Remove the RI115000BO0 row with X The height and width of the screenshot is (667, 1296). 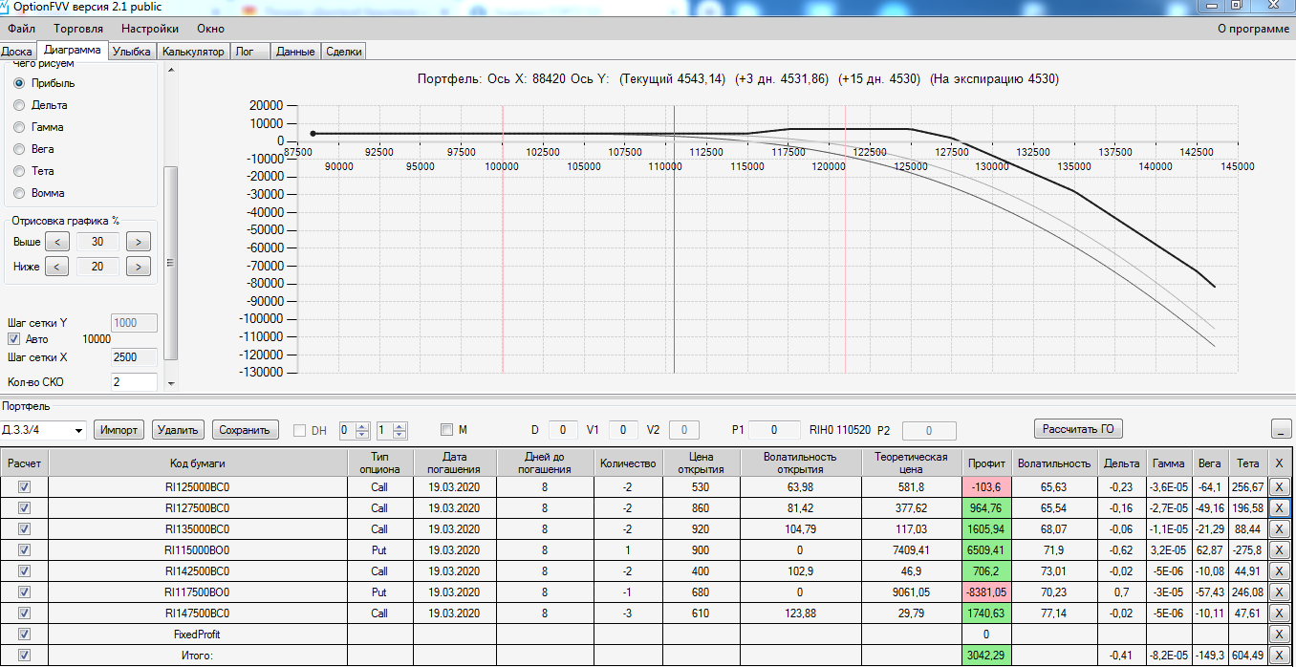[x=1280, y=549]
